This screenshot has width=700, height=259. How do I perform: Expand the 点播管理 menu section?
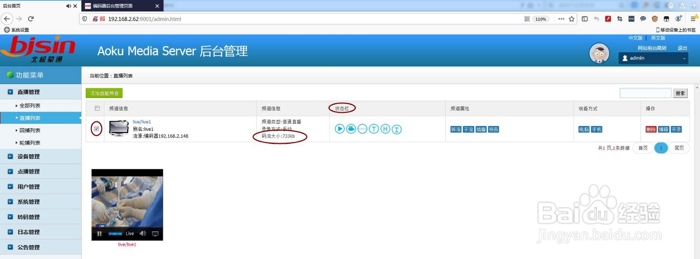(x=41, y=171)
